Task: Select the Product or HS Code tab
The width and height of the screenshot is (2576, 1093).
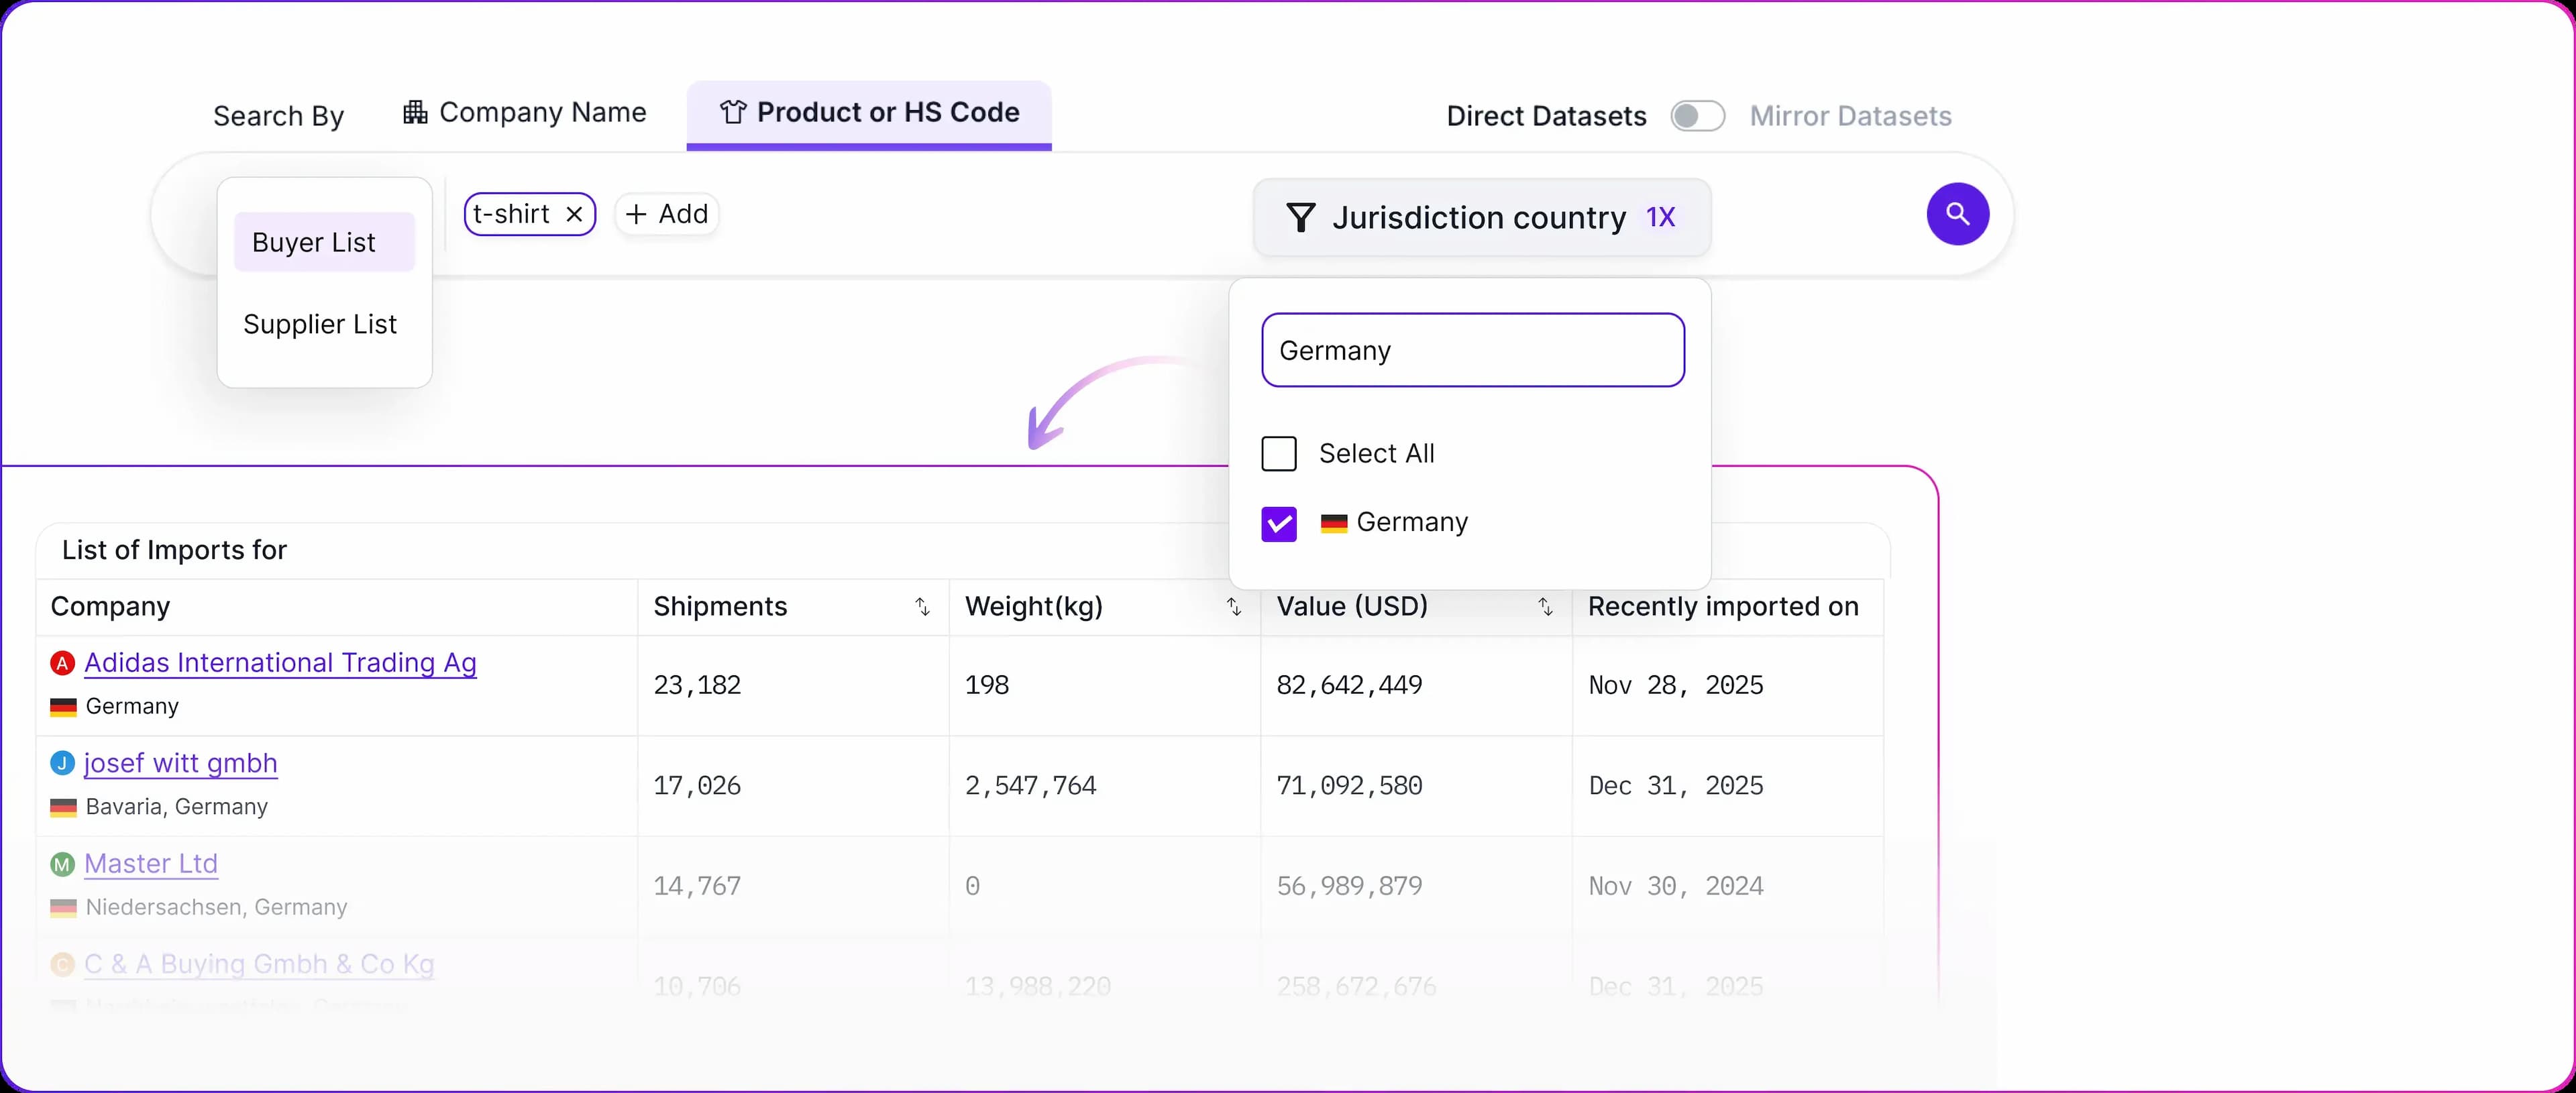Action: tap(869, 113)
